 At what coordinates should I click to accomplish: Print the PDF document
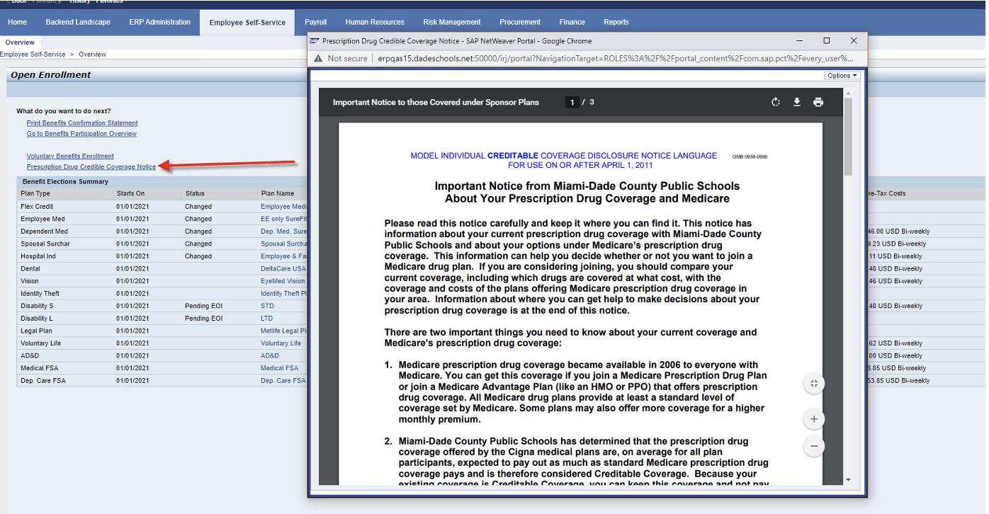point(818,102)
